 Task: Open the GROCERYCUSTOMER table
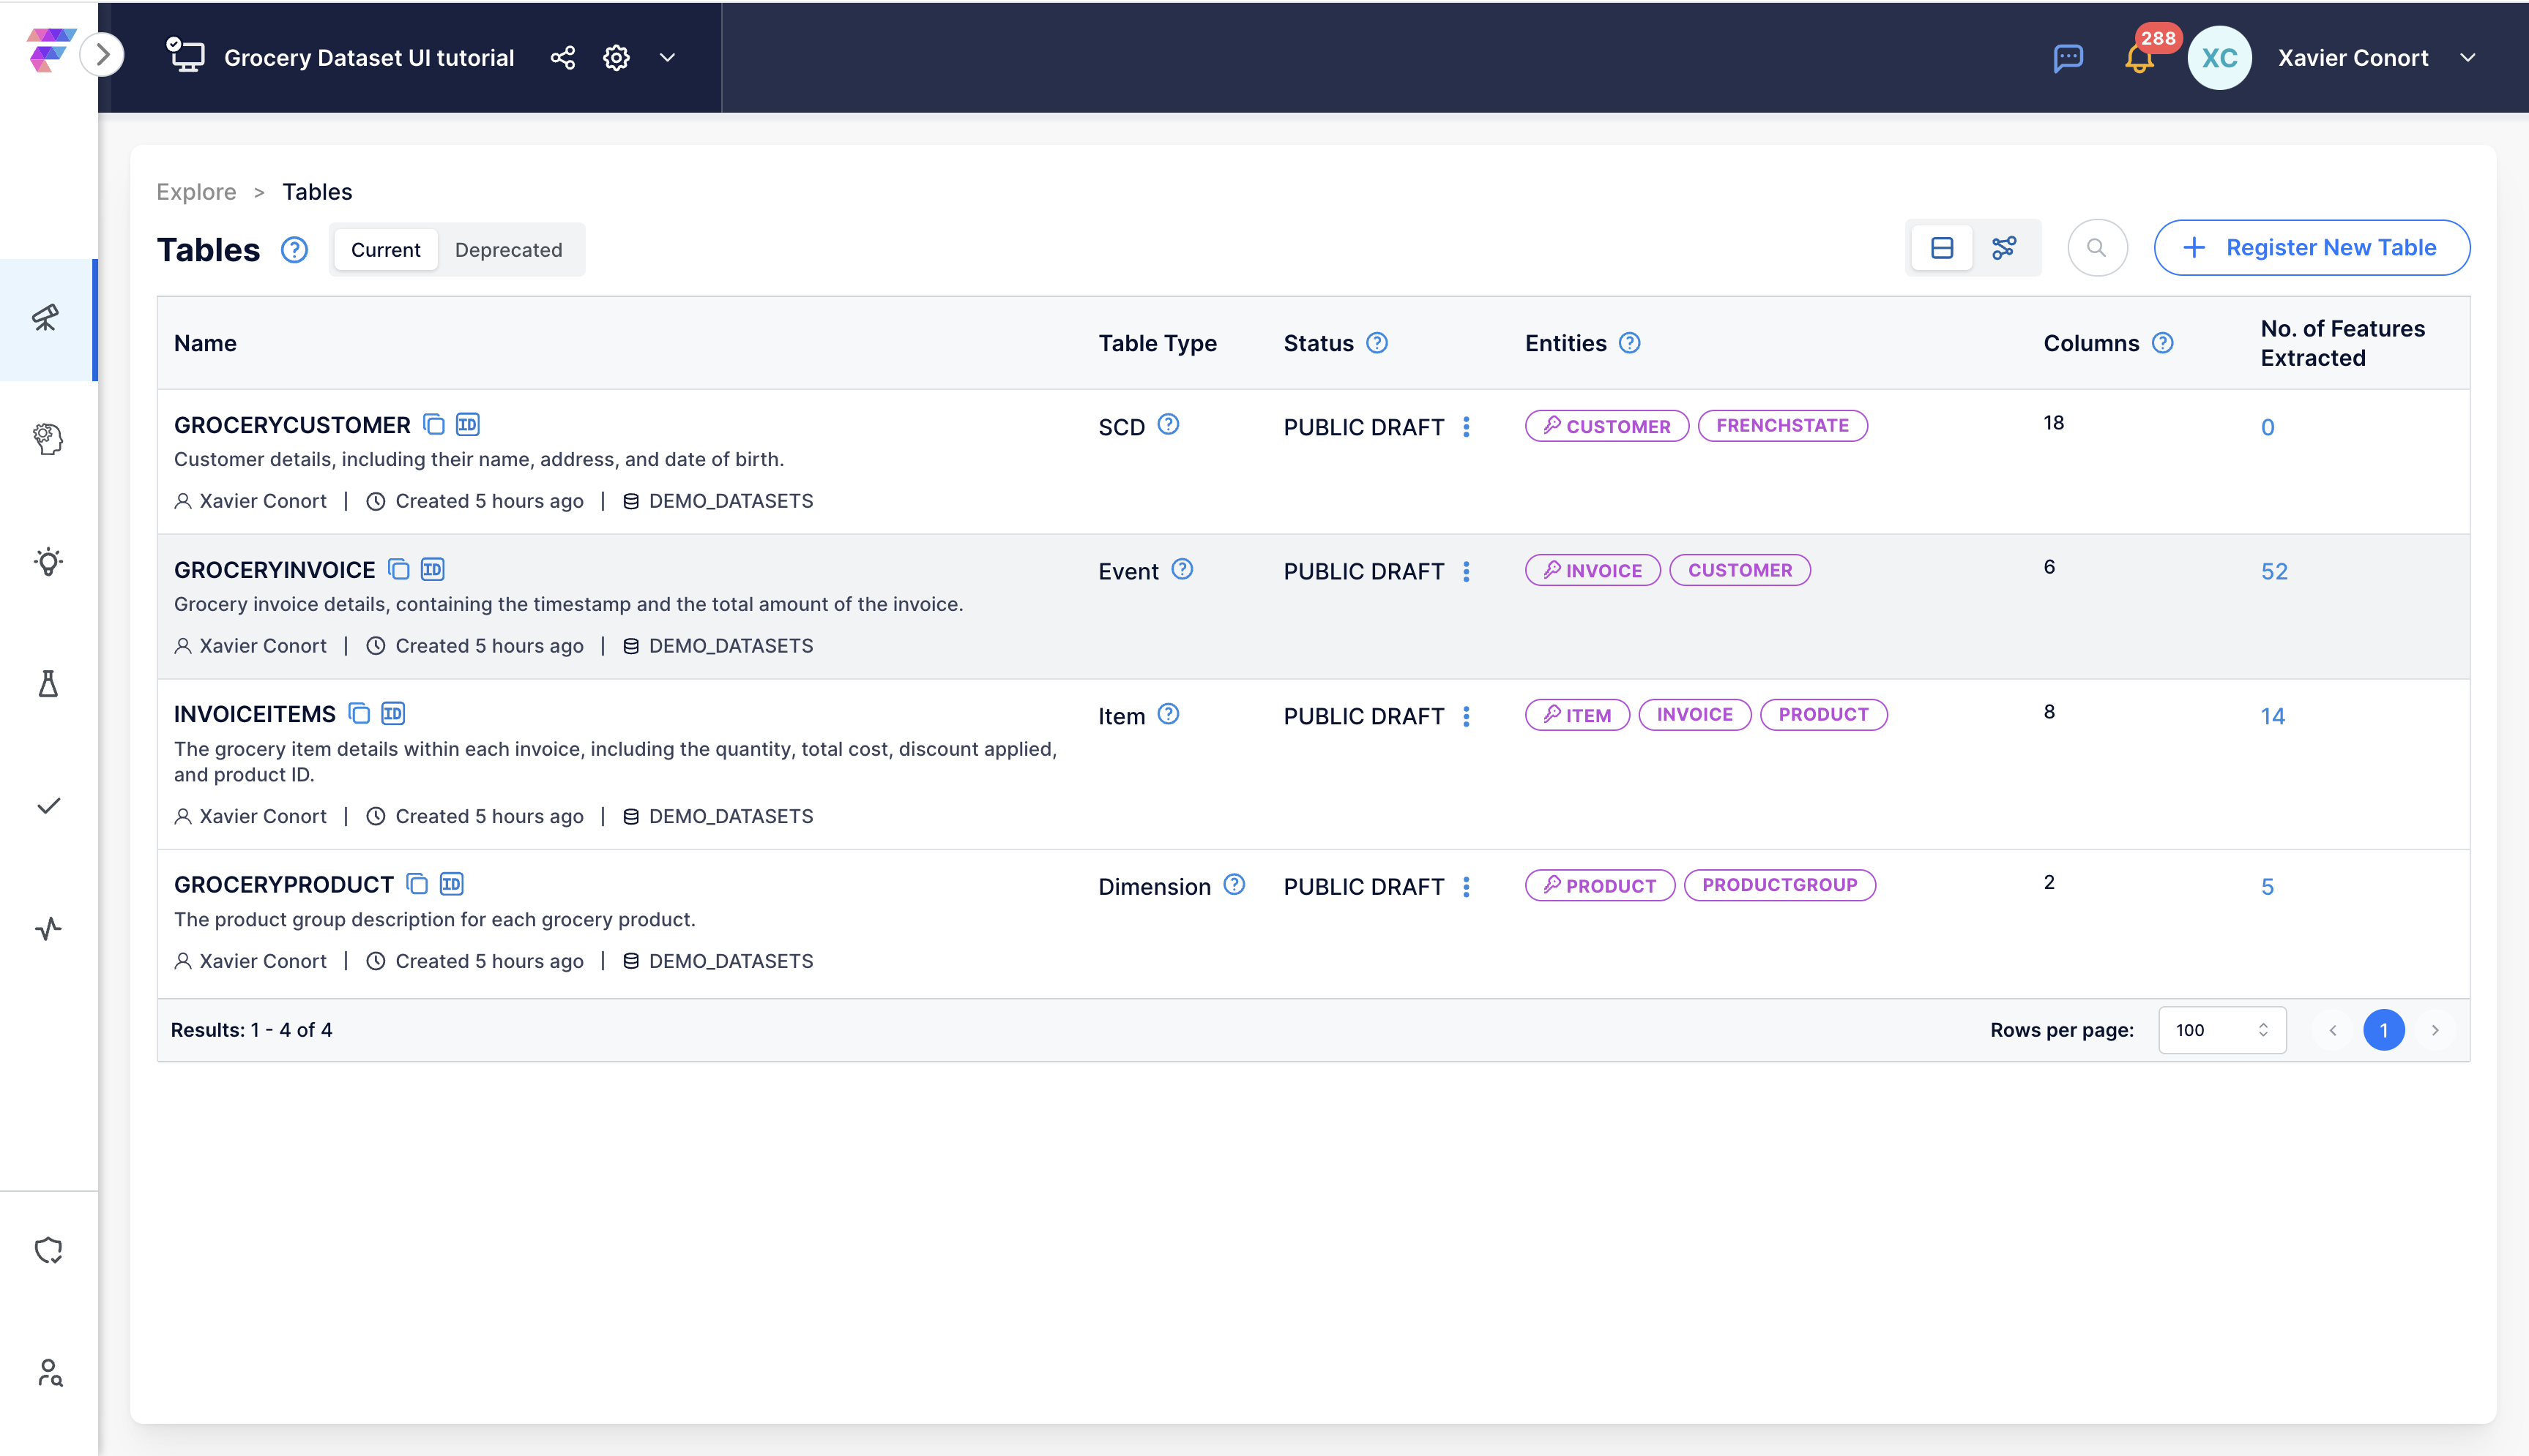pos(292,425)
